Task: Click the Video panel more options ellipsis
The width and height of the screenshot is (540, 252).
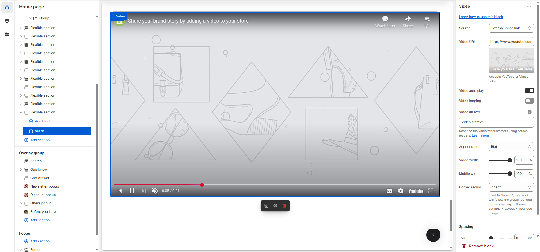Action: pos(529,6)
